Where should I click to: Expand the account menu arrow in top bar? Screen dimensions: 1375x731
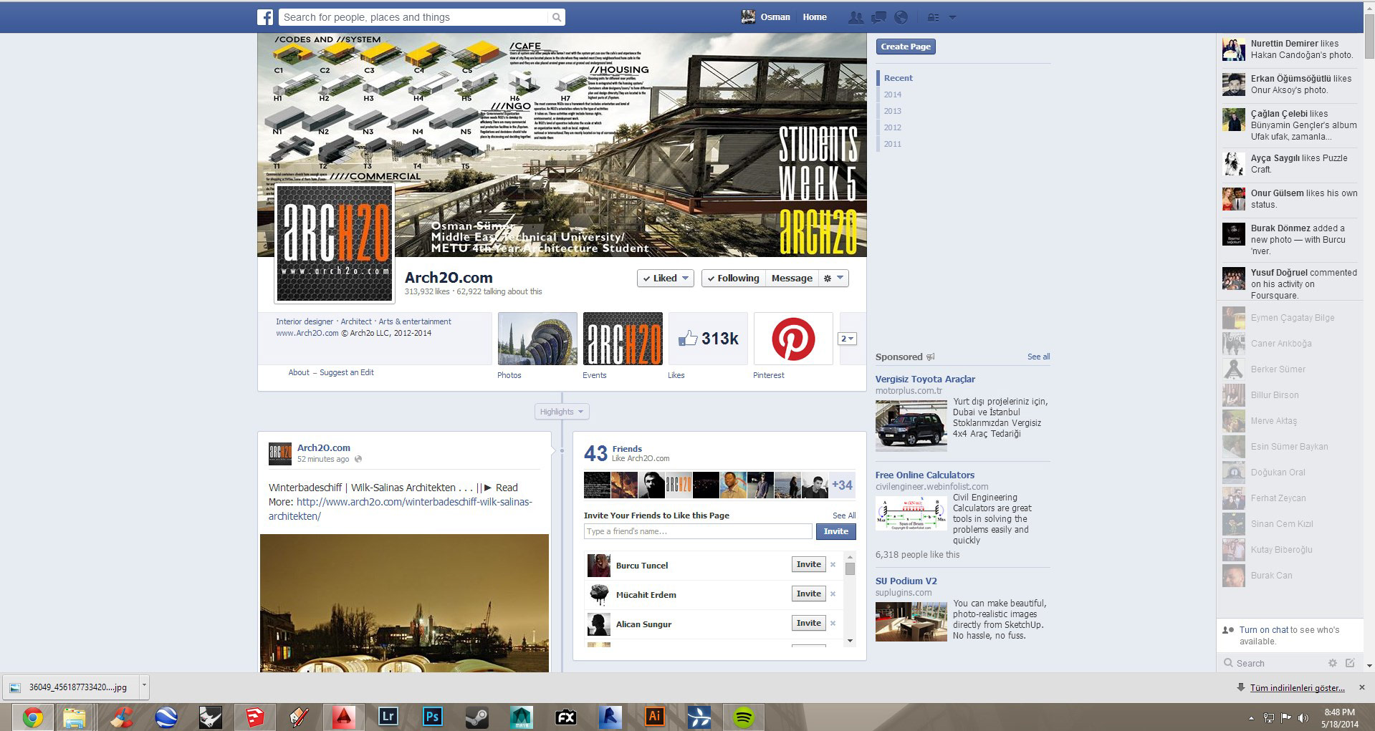952,17
